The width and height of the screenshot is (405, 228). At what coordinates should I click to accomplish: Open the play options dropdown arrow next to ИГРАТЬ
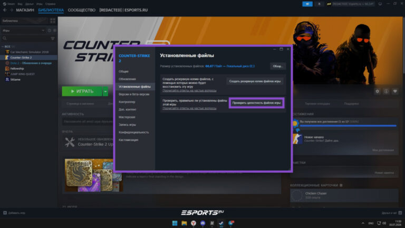click(x=105, y=91)
